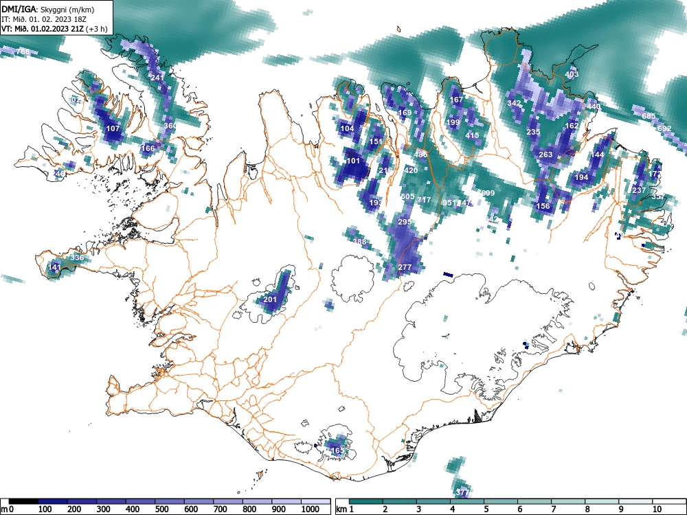
Task: Click the visibility value '342' in the northeast
Action: pyautogui.click(x=515, y=103)
